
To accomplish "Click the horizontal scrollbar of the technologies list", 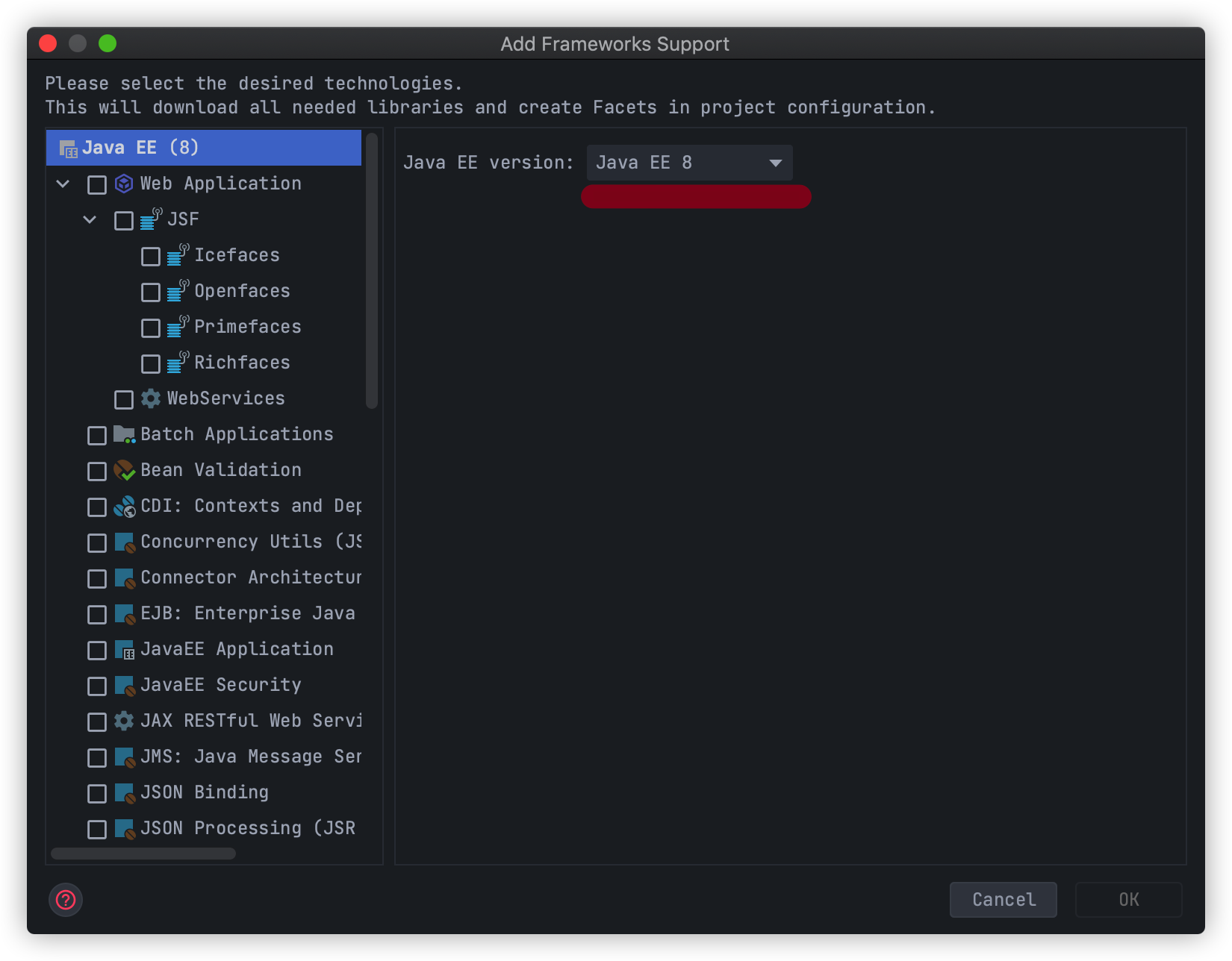I will pos(143,854).
